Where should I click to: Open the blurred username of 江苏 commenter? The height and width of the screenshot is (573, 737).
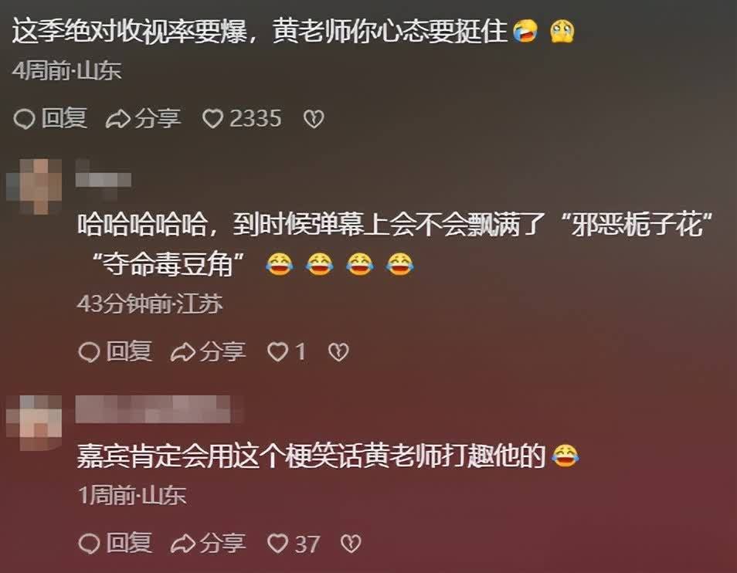click(104, 180)
